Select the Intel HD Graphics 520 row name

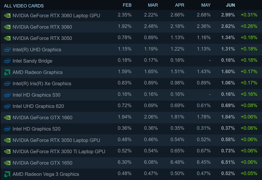click(36, 129)
